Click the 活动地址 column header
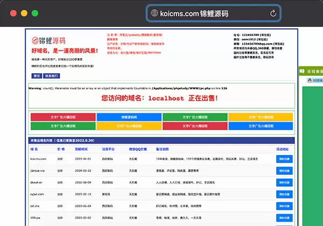323x226 pixels. (x=283, y=149)
